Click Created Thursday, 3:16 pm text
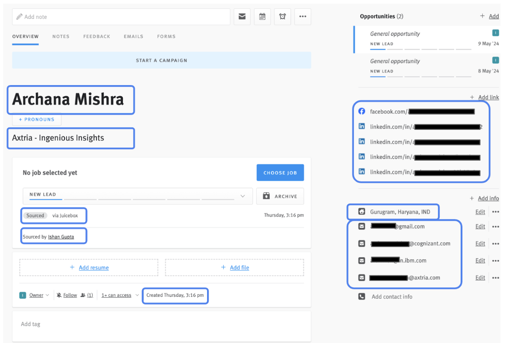This screenshot has height=343, width=505. 175,295
